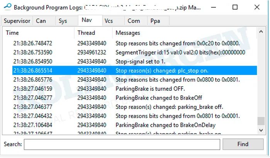Maximize the Background Program Logs window

pyautogui.click(x=235, y=7)
